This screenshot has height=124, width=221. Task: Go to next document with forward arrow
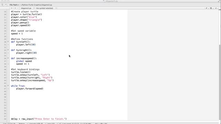[x=15, y=8]
